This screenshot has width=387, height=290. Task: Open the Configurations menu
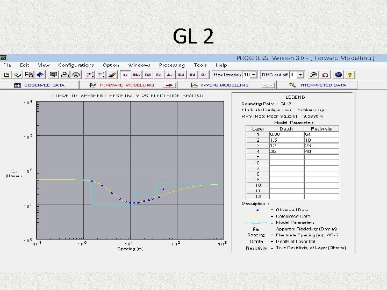[76, 65]
